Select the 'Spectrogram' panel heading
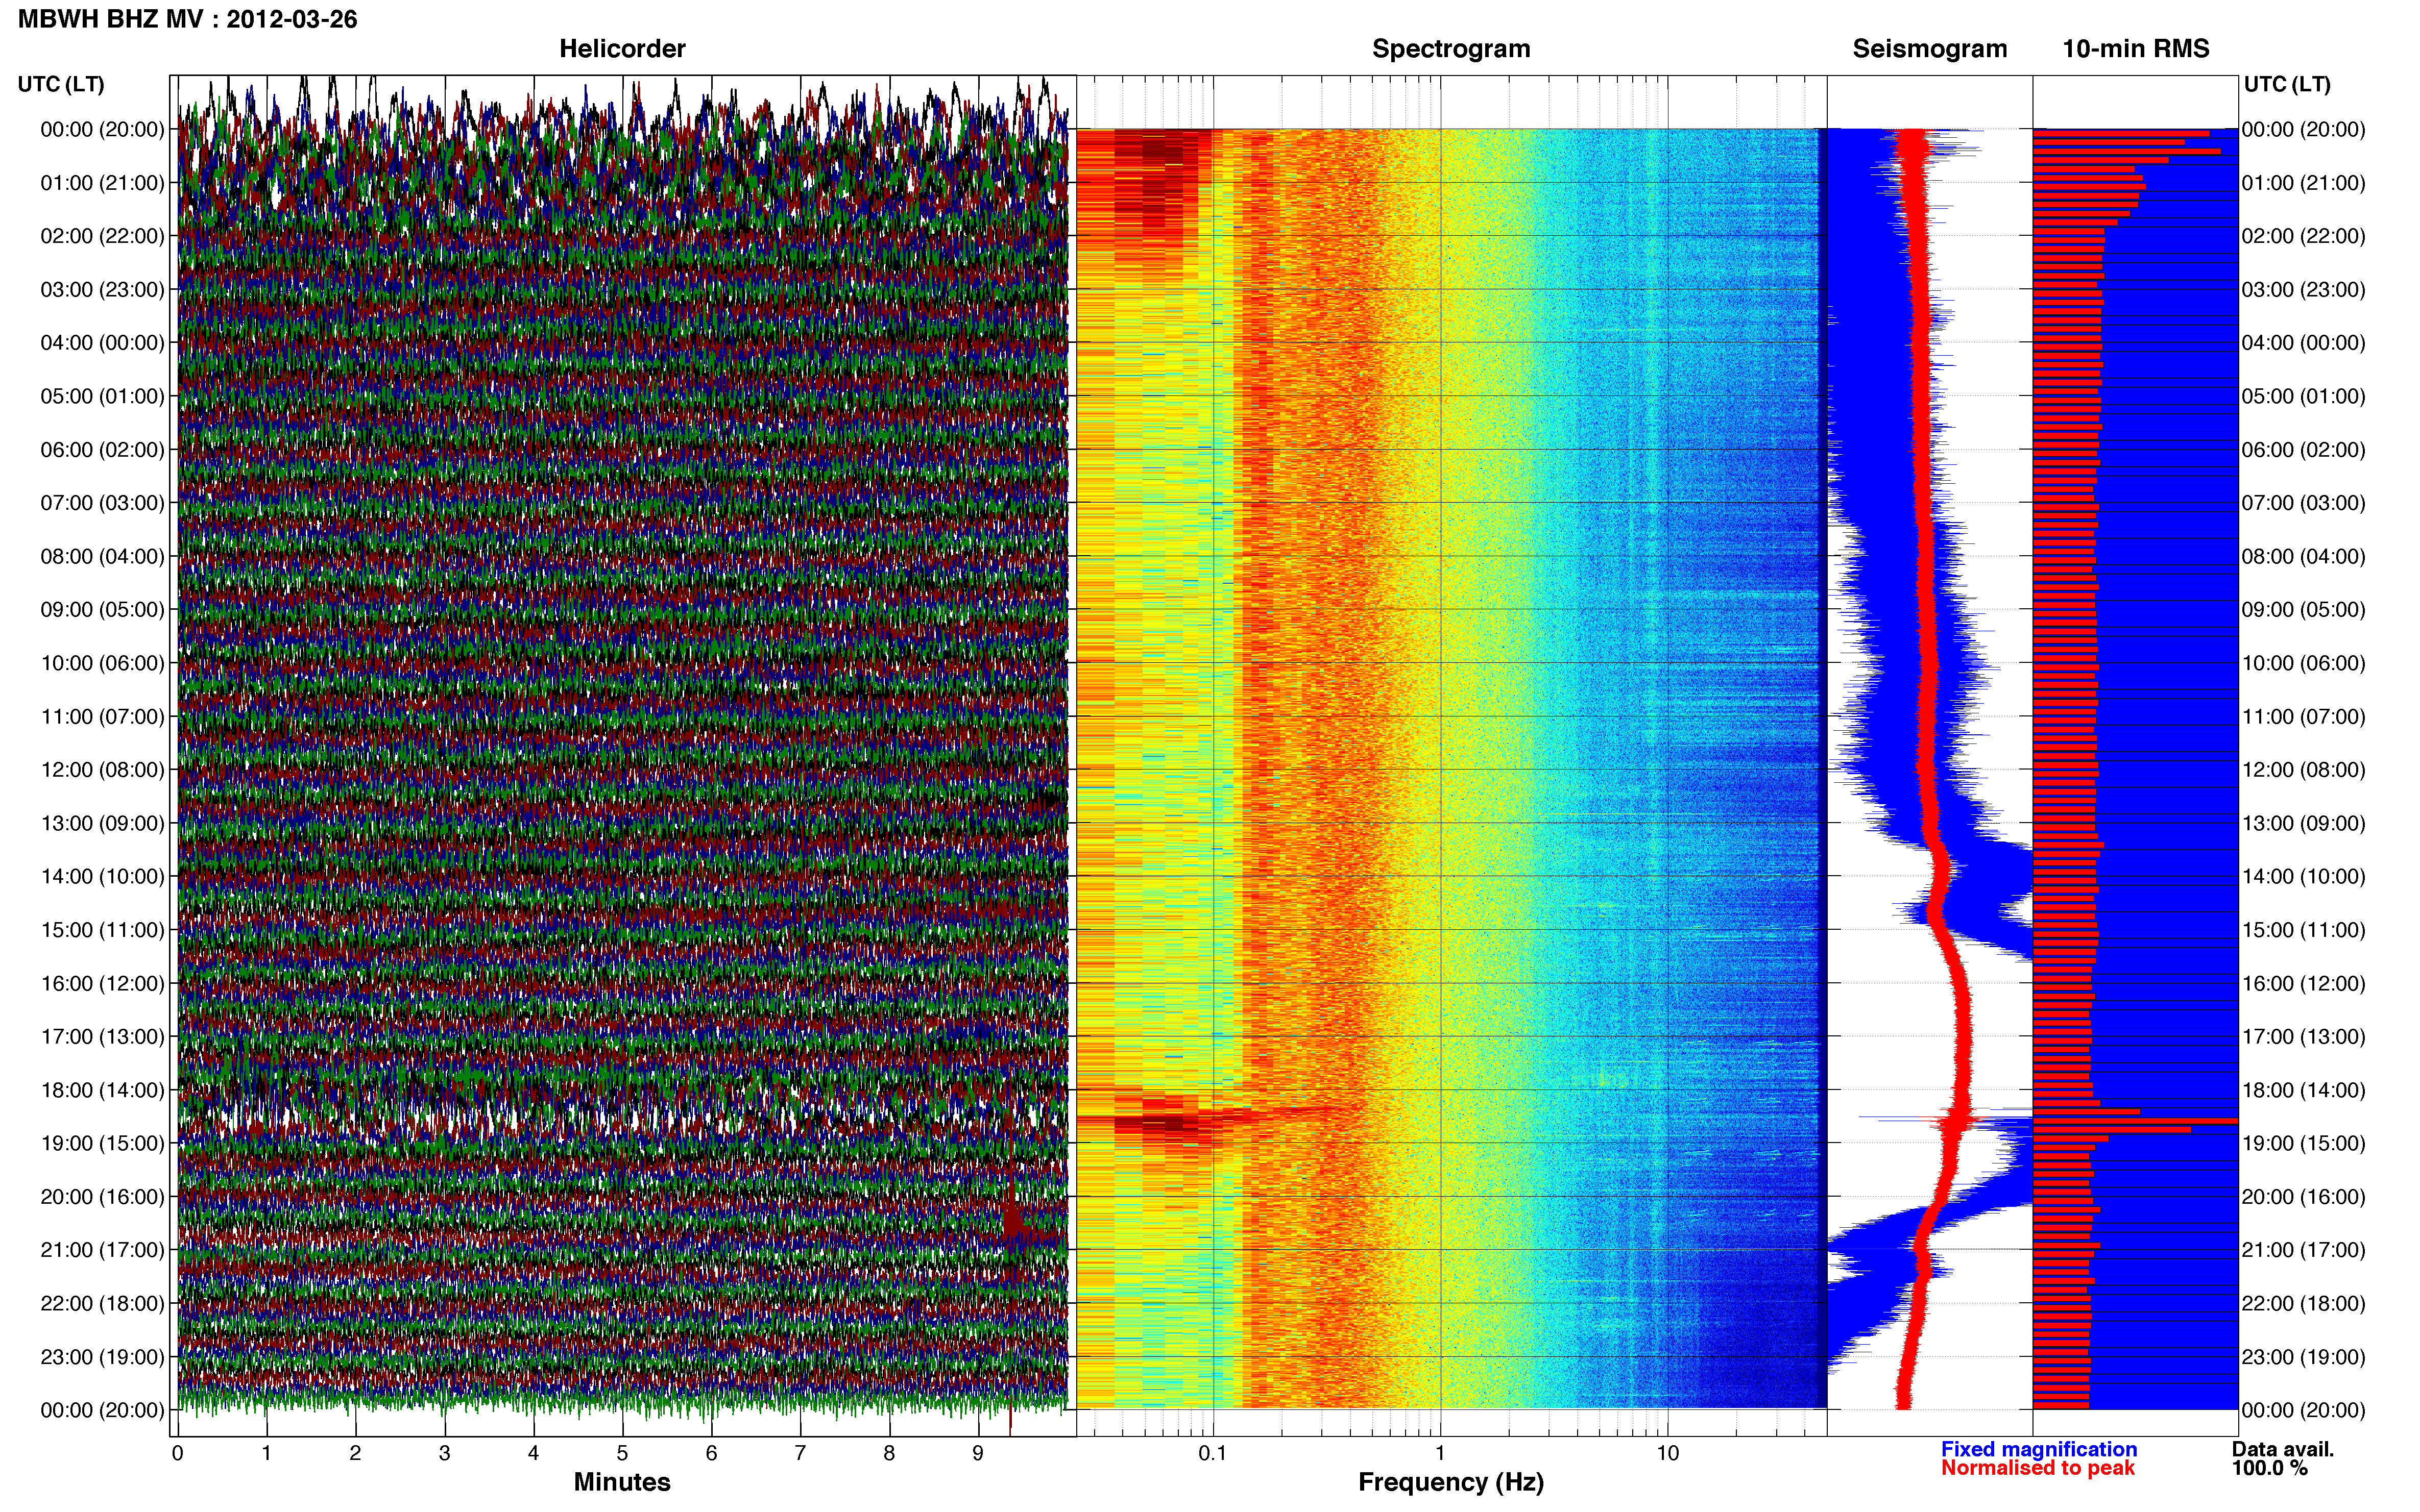 [1450, 49]
